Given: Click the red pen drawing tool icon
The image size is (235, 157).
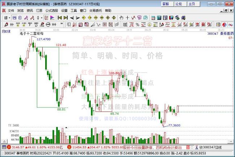Looking at the screenshot, I should 6,25.
